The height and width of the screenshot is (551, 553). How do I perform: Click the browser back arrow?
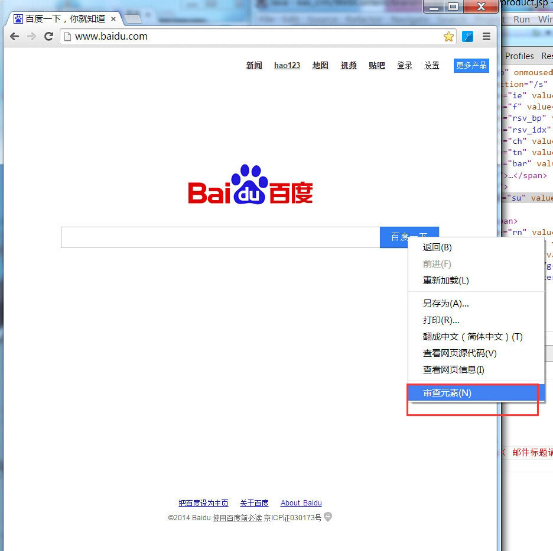click(x=14, y=36)
